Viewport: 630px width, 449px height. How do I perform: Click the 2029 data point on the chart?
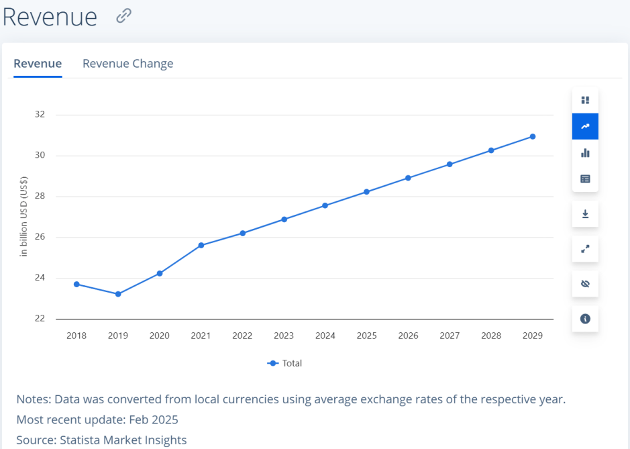click(x=532, y=136)
